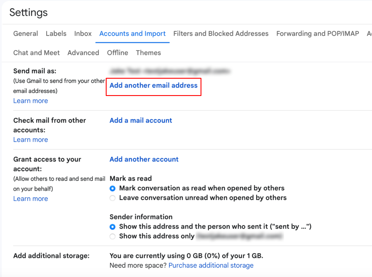Go to the Inbox settings tab
Viewport: 372px width, 277px height.
(x=83, y=34)
